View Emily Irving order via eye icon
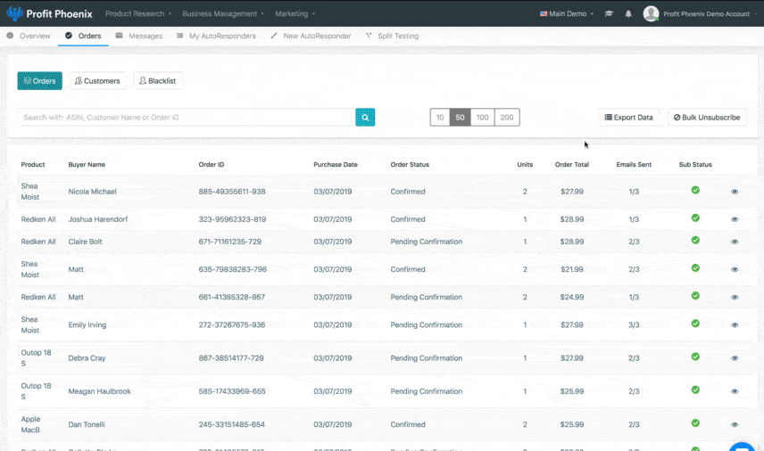Viewport: 764px width, 451px height. click(x=735, y=325)
